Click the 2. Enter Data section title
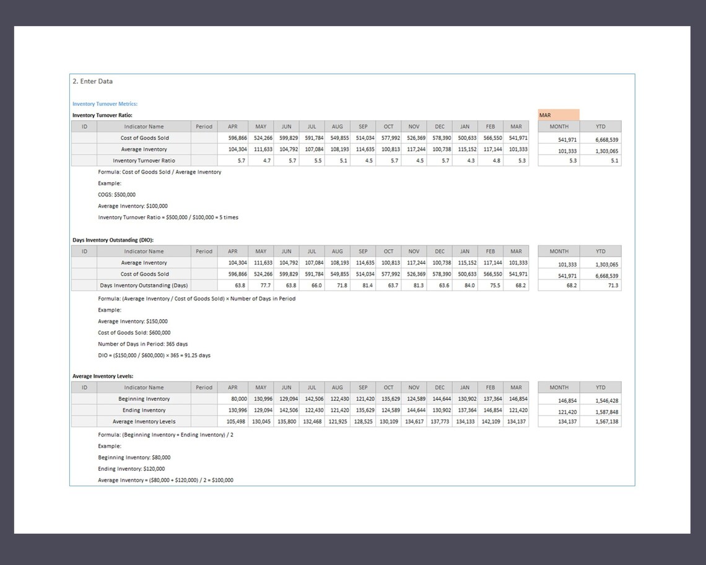Viewport: 706px width, 565px height. click(92, 81)
